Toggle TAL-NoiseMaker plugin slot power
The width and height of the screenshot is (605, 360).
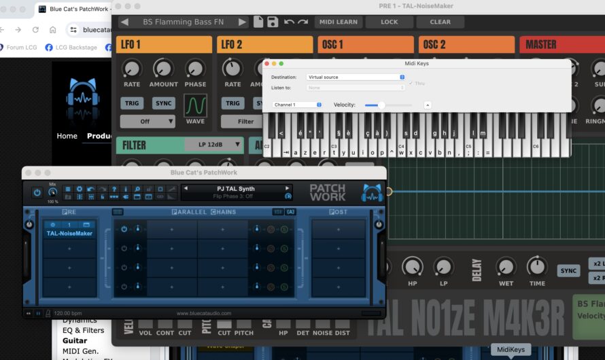(53, 225)
